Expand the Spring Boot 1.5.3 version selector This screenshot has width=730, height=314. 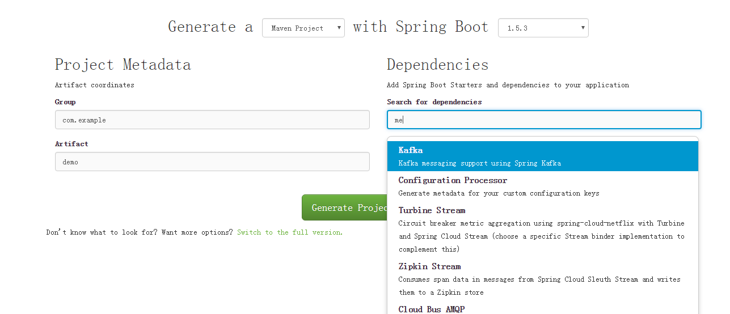click(x=543, y=28)
